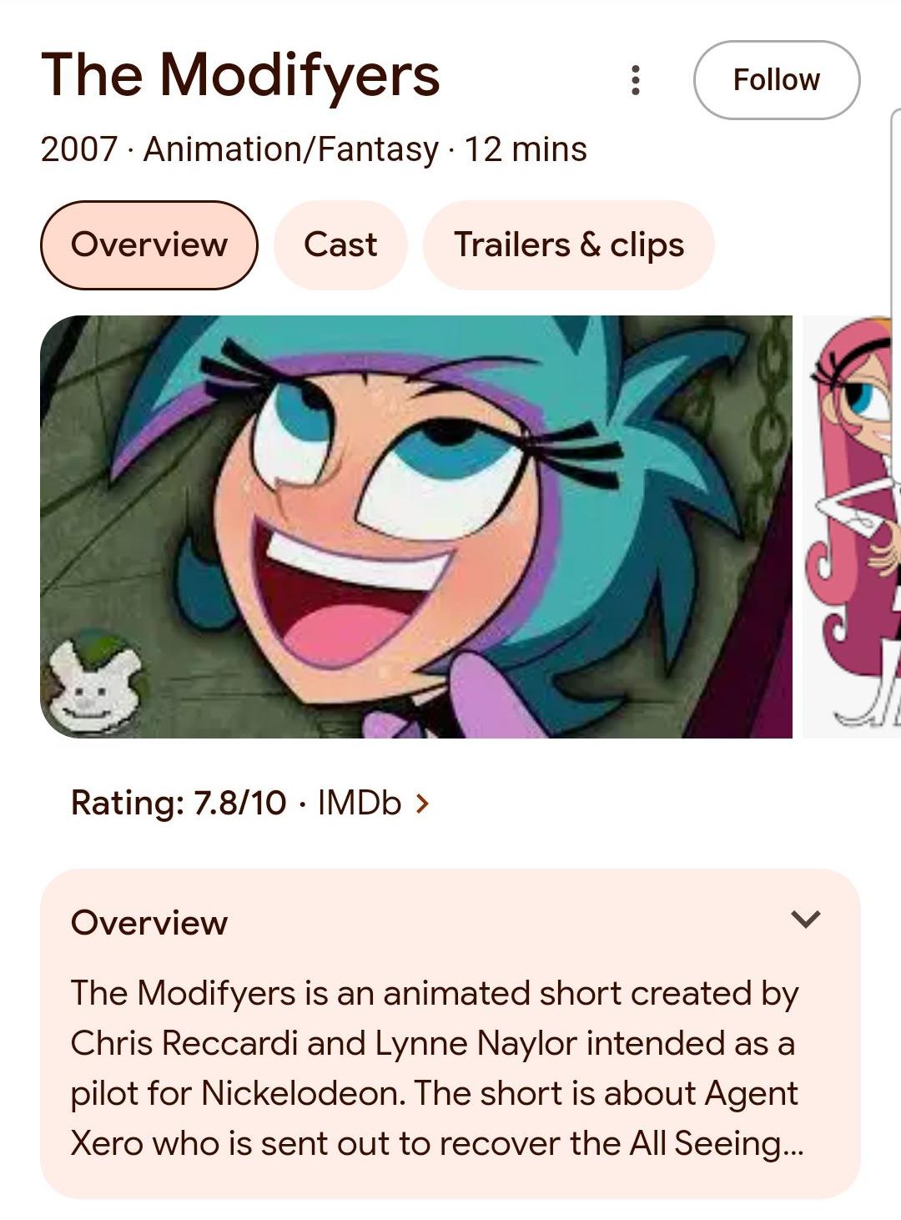Expand the truncated overview description text

pyautogui.click(x=436, y=1068)
